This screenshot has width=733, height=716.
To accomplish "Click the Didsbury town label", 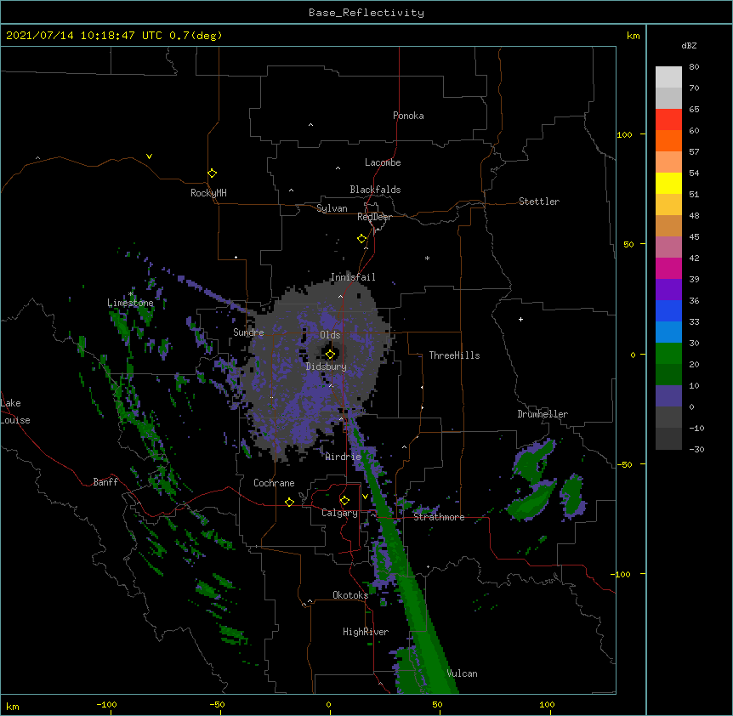I will pos(326,367).
